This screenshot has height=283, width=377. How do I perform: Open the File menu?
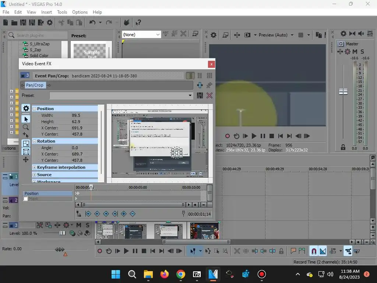[6, 12]
